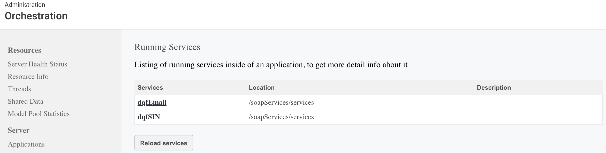Click the Running Services heading
606x153 pixels.
point(167,47)
